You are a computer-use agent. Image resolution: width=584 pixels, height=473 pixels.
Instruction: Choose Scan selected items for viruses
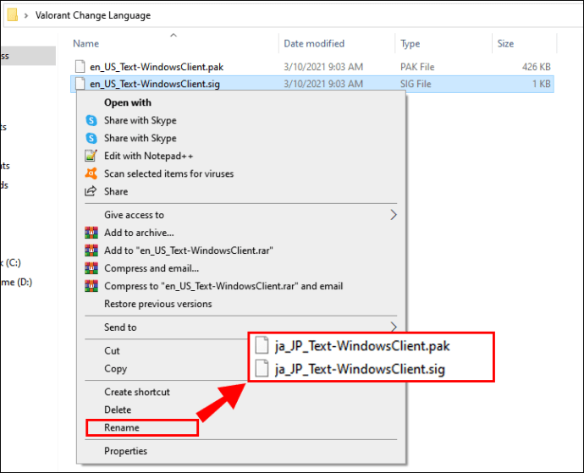point(168,173)
